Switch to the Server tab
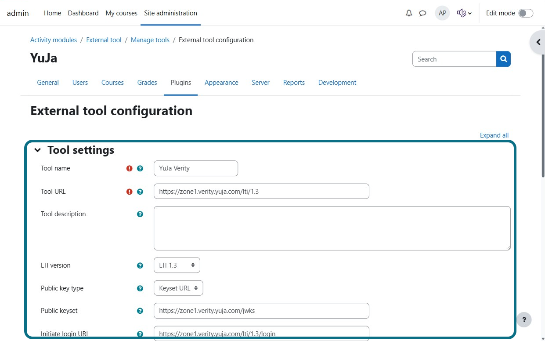 click(x=260, y=83)
